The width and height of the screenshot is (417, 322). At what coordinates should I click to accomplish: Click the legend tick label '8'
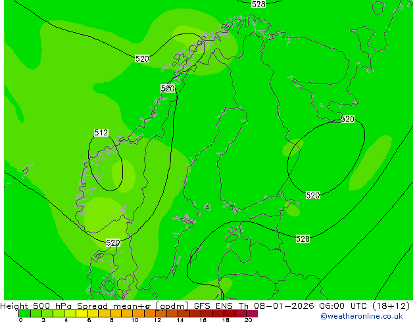(x=112, y=320)
